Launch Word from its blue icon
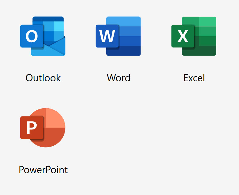The width and height of the screenshot is (239, 195). pyautogui.click(x=118, y=36)
